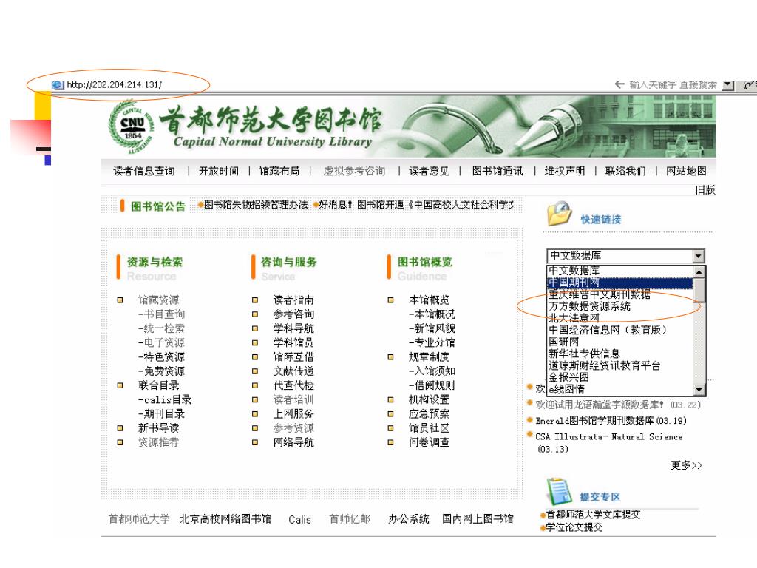The width and height of the screenshot is (757, 568).
Task: Click the CNU university logo emblem
Action: coord(132,126)
